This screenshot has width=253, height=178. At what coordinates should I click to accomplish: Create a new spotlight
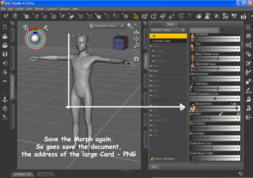click(x=62, y=16)
